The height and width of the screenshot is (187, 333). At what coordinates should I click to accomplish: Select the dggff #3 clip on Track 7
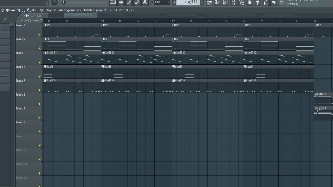click(323, 113)
